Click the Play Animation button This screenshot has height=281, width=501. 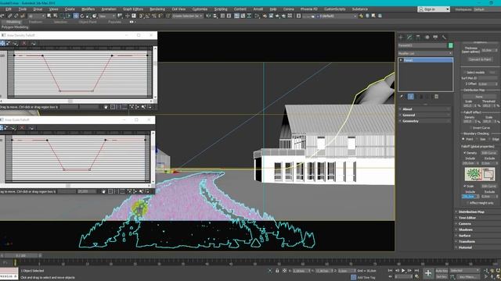point(403,271)
